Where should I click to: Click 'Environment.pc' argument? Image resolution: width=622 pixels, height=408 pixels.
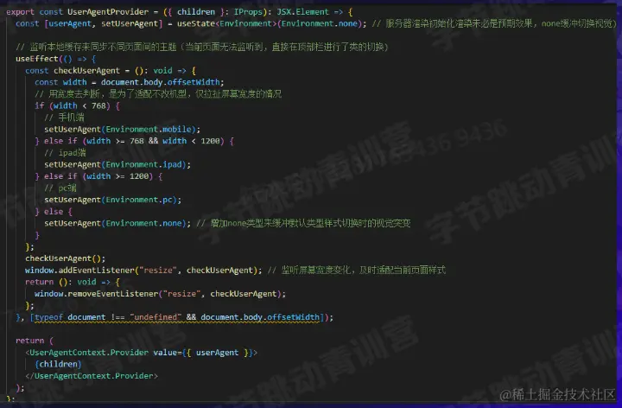(141, 200)
